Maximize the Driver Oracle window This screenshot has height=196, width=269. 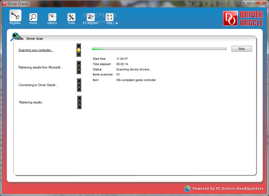click(252, 3)
